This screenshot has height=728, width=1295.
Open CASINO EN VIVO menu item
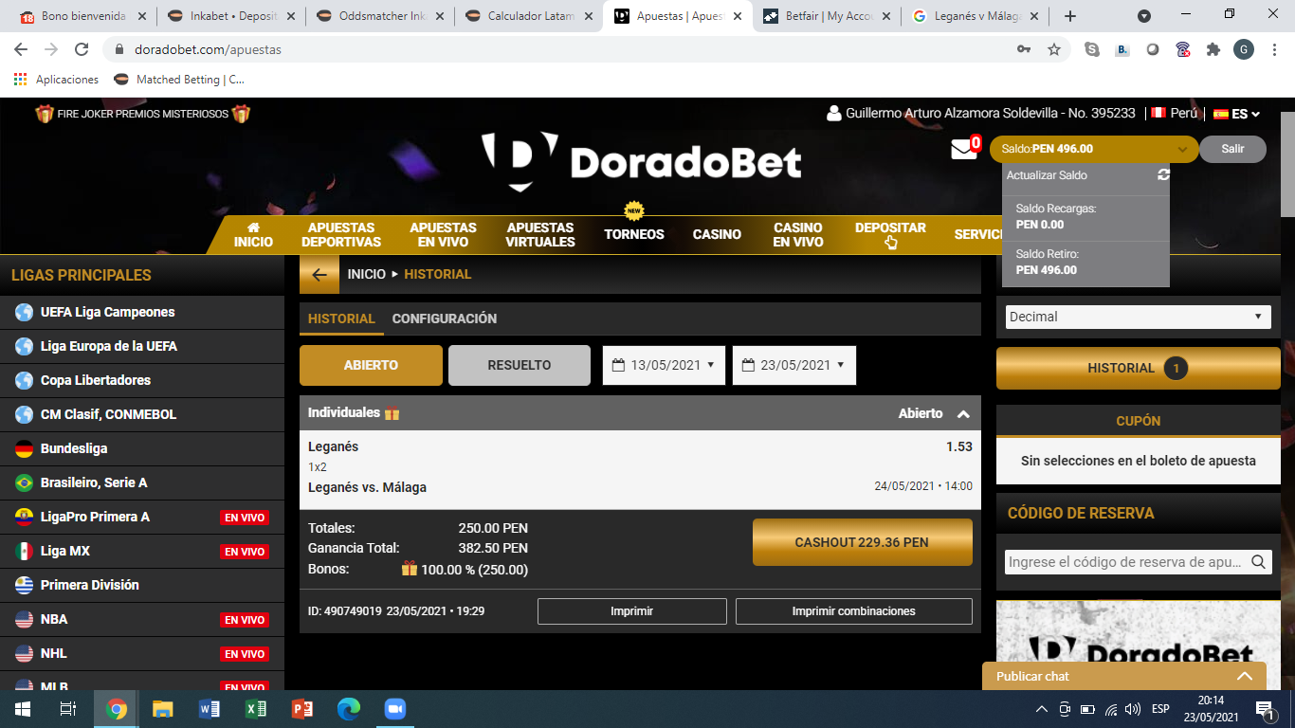tap(798, 234)
